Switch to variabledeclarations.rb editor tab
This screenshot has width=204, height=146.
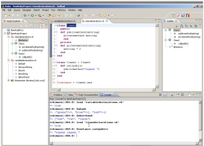coord(63,21)
